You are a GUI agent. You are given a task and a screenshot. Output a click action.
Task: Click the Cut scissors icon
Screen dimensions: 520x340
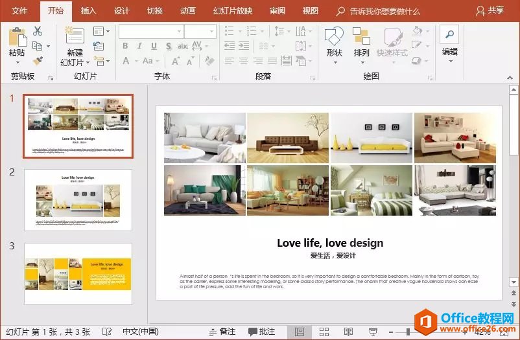coord(38,31)
